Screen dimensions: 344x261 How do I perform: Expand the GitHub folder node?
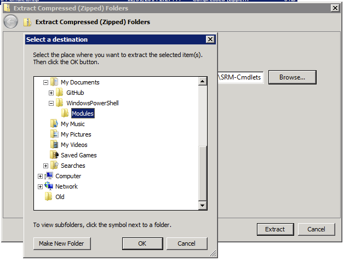[51, 93]
